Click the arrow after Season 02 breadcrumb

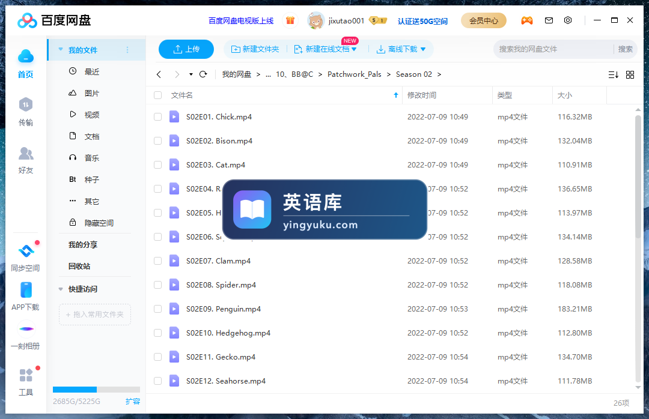pyautogui.click(x=439, y=74)
